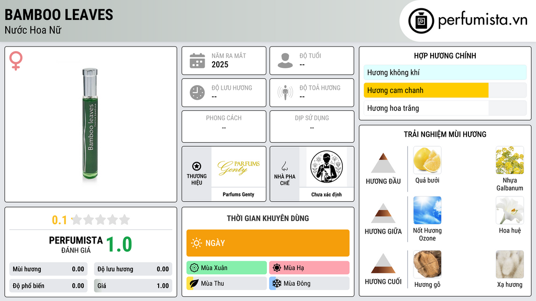Click the snowflake icon beside Mùa Đông
Image resolution: width=536 pixels, height=301 pixels.
[277, 283]
